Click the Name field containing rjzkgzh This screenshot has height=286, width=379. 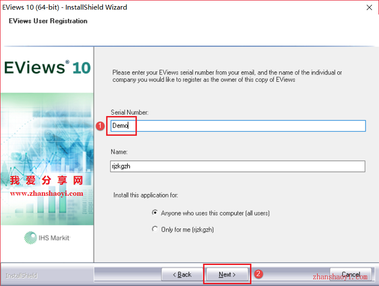coord(237,166)
